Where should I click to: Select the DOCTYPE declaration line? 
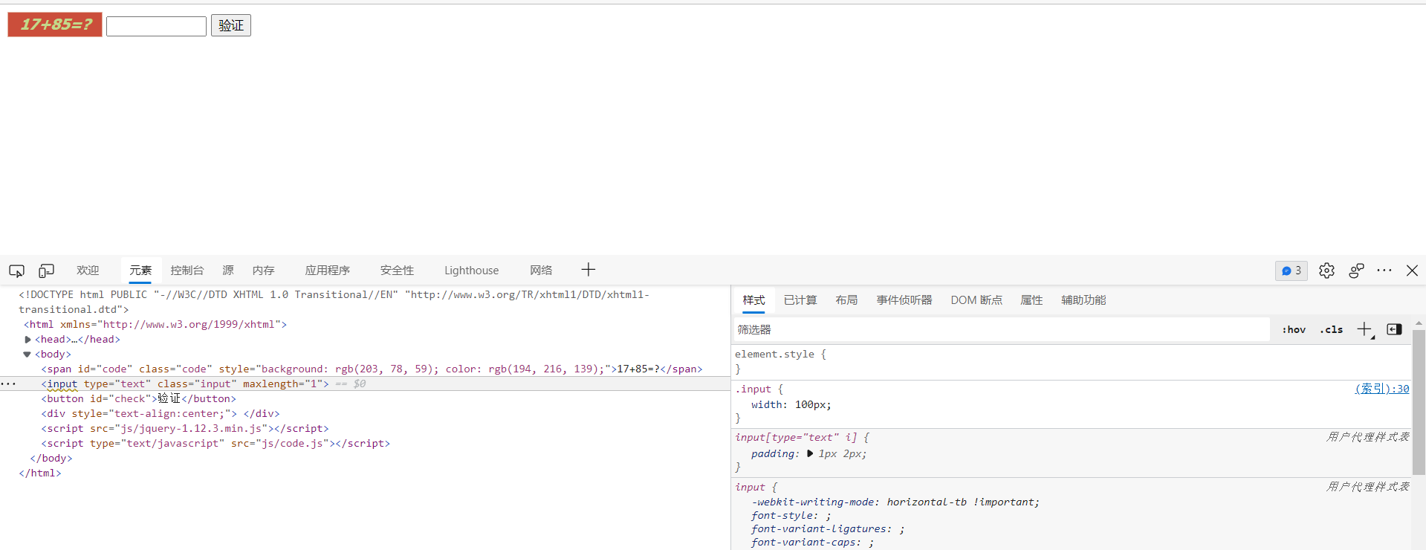(334, 302)
